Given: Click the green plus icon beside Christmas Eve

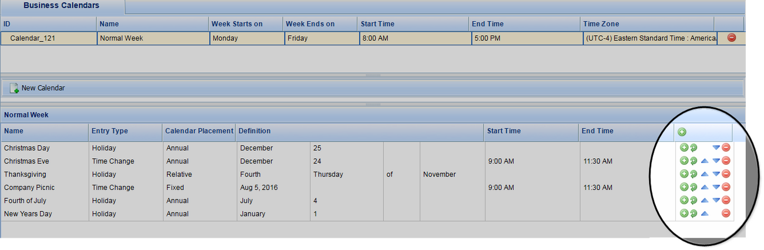Looking at the screenshot, I should click(x=683, y=161).
